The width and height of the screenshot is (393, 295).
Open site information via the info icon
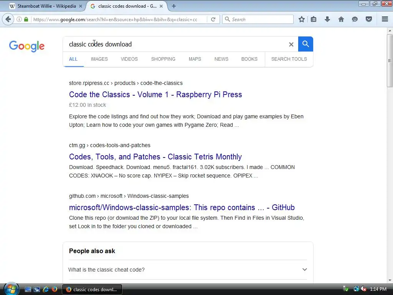coord(19,19)
